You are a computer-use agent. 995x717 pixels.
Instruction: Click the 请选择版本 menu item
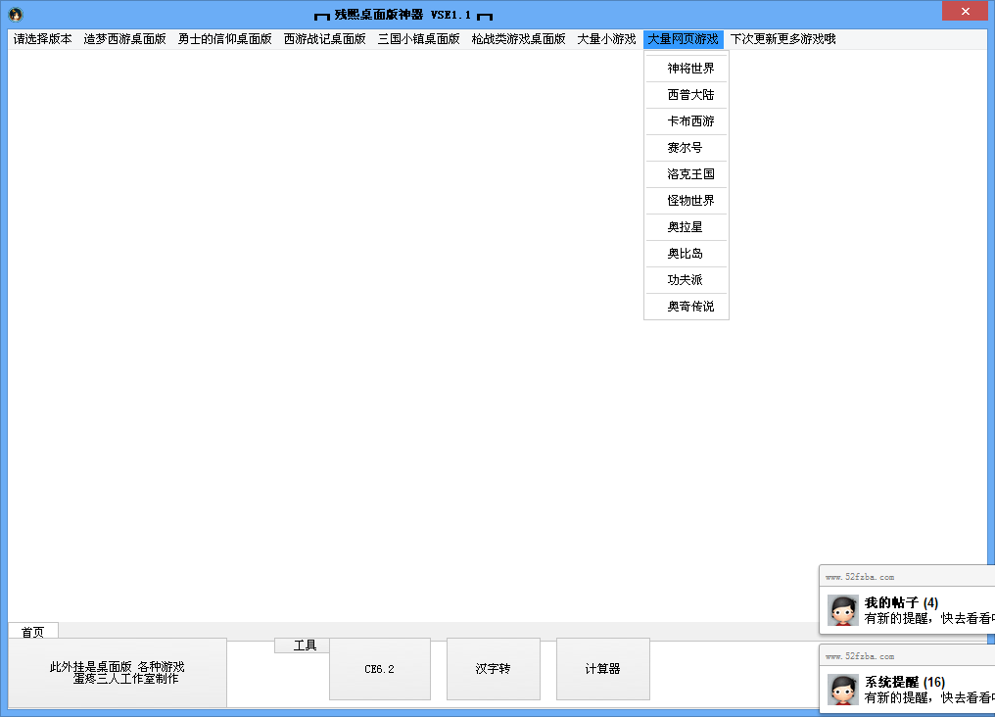[42, 40]
